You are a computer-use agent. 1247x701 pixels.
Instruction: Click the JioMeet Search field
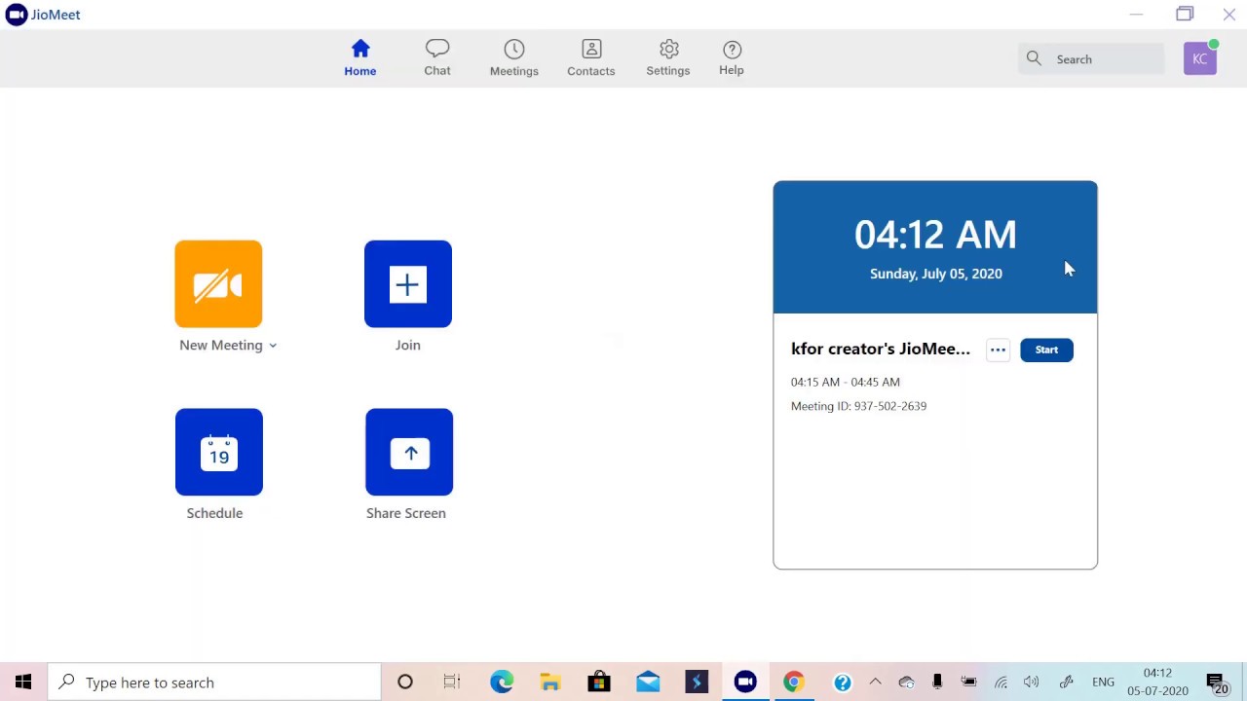pyautogui.click(x=1091, y=59)
